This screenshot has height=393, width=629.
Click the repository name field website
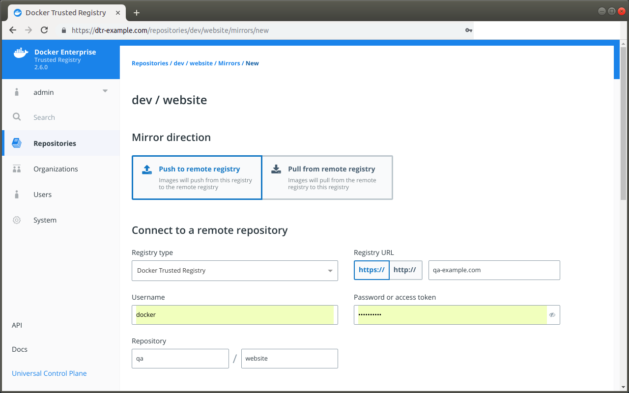[x=289, y=359]
